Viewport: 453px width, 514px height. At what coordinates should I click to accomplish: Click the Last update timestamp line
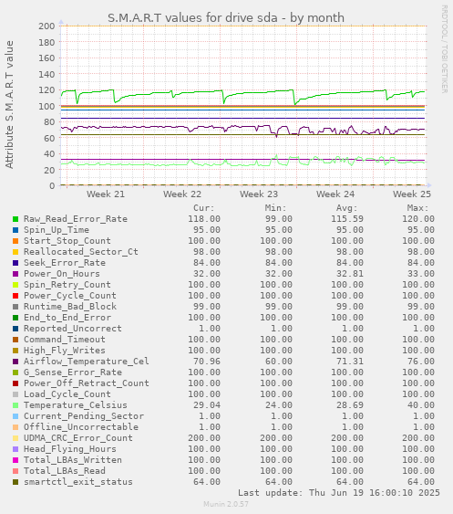point(339,493)
